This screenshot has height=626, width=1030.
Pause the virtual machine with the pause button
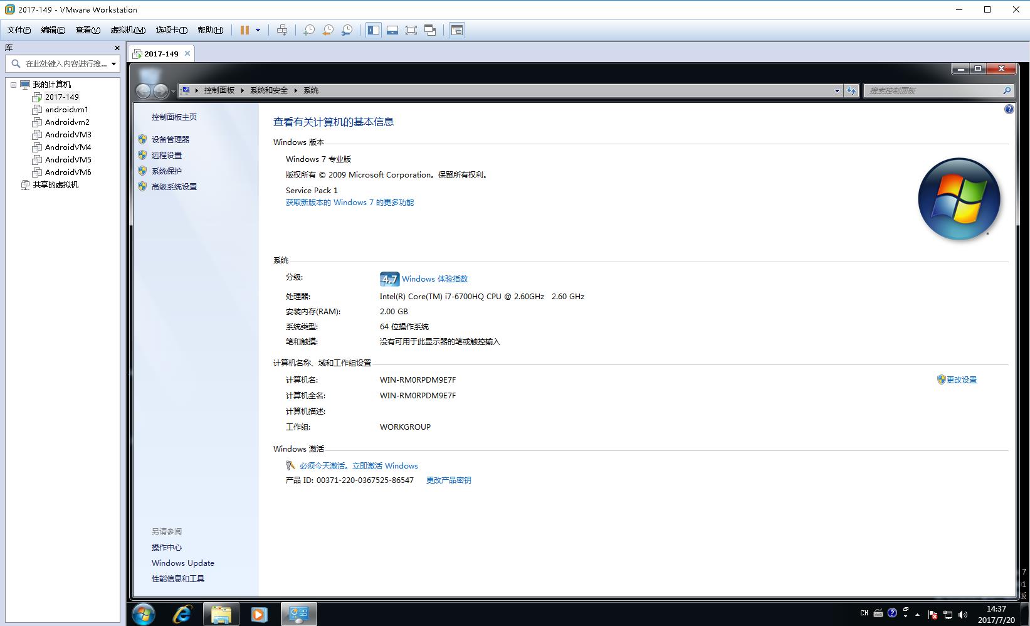(x=244, y=30)
